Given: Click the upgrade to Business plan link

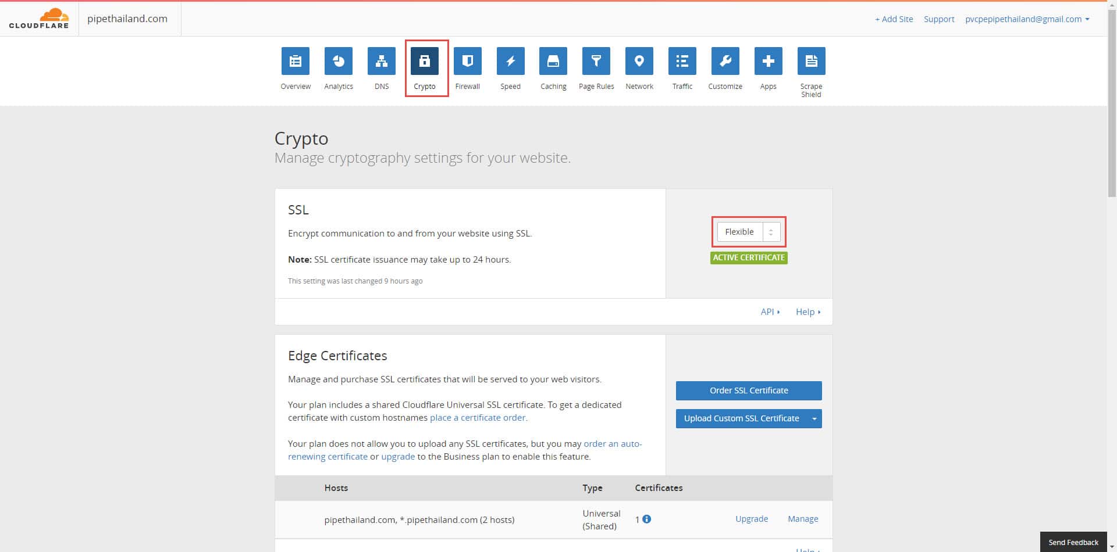Looking at the screenshot, I should click(398, 457).
